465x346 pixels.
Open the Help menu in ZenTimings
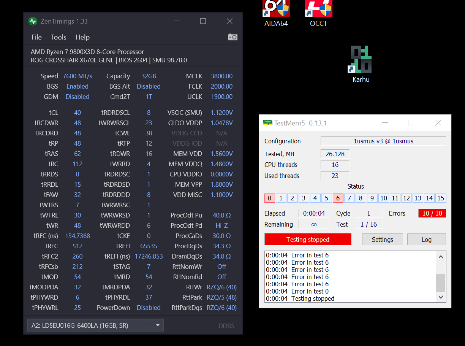(82, 37)
